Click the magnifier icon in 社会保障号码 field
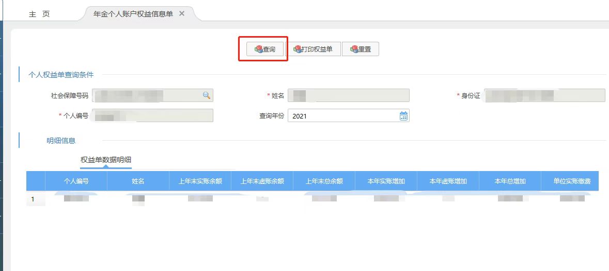Viewport: 609px width, 271px height. coord(206,95)
